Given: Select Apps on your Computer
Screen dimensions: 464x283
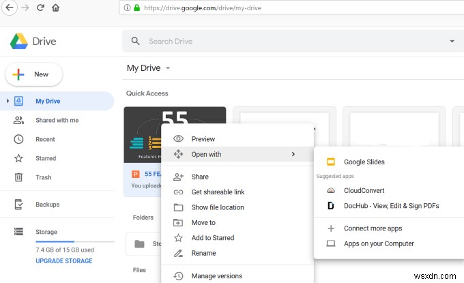Looking at the screenshot, I should point(389,243).
